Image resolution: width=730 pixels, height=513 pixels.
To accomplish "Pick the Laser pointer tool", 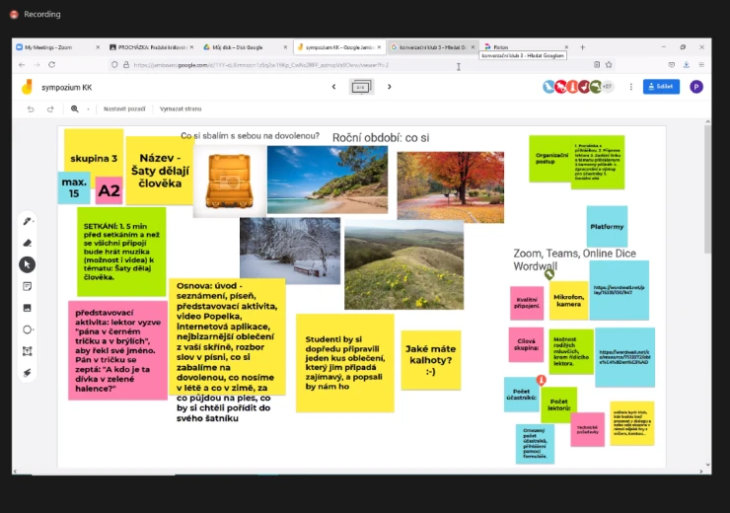I will (27, 372).
